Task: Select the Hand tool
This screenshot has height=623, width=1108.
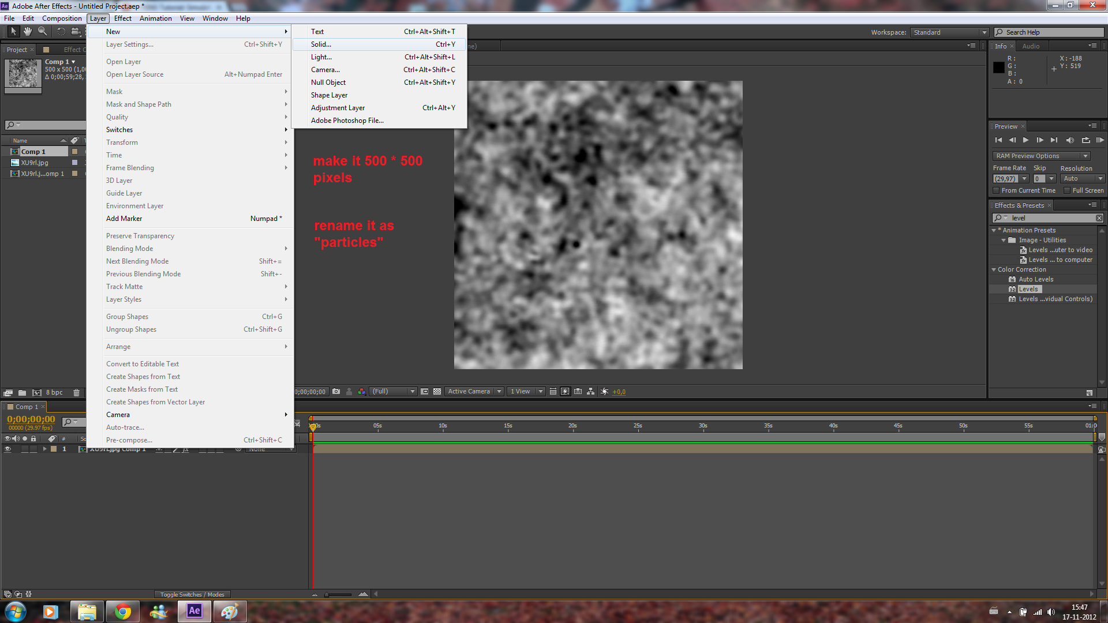Action: tap(28, 32)
